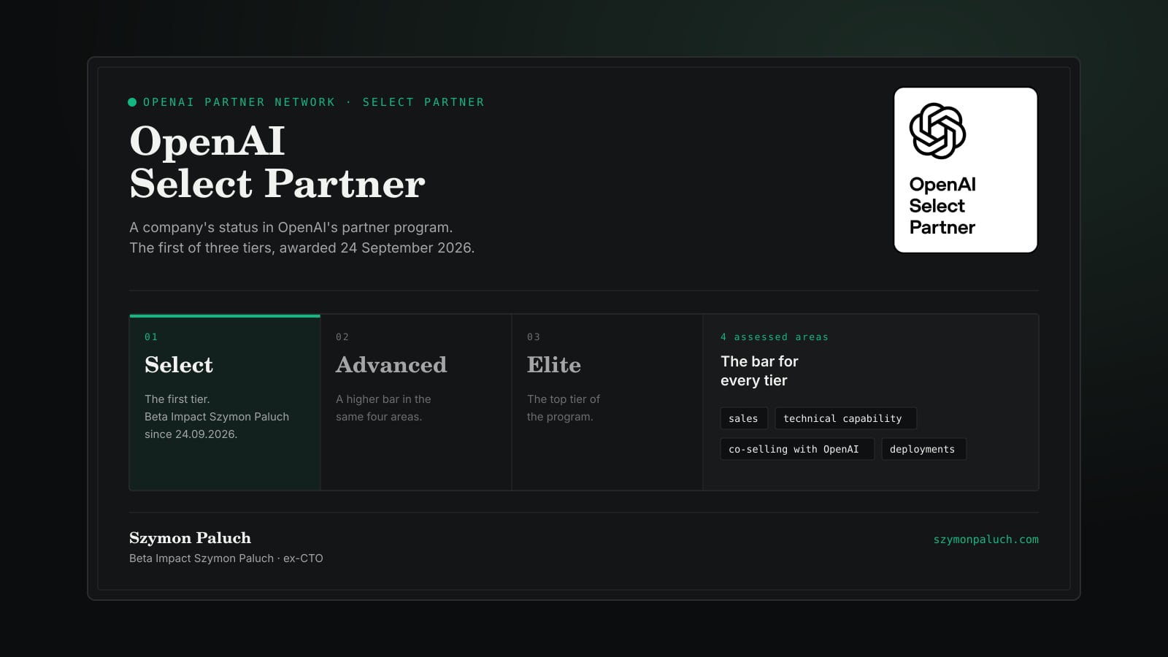1168x657 pixels.
Task: Select the Select tier card
Action: (x=225, y=402)
